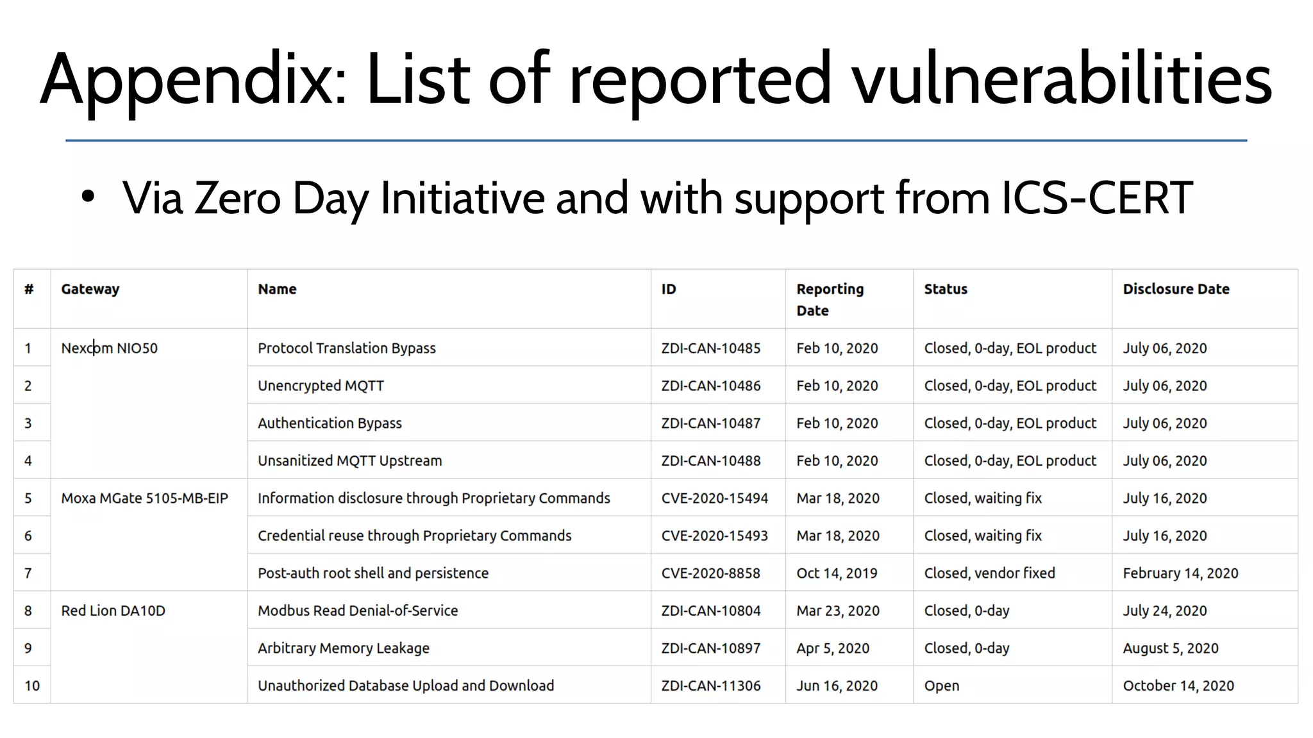Click disclosure date 'February 14, 2020'

pyautogui.click(x=1180, y=573)
